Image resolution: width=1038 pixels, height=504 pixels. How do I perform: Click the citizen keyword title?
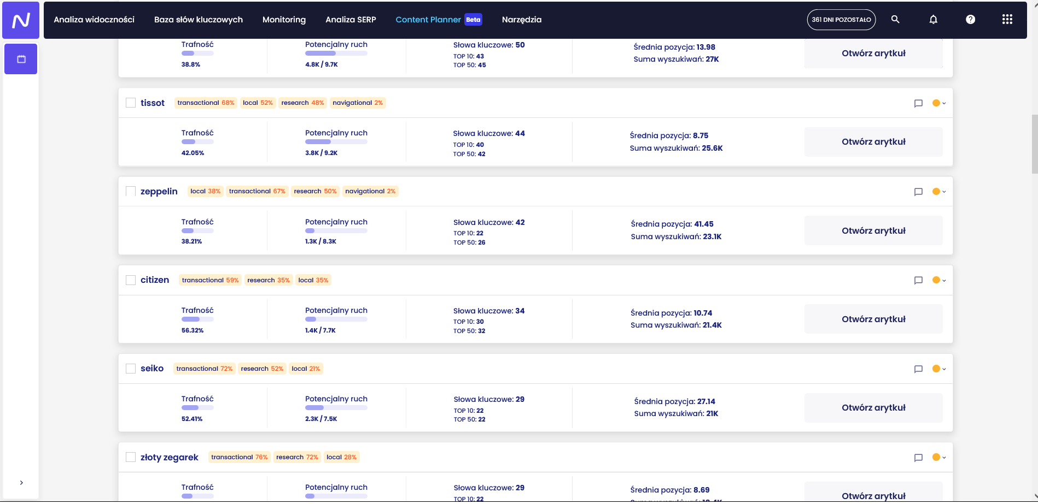coord(155,280)
